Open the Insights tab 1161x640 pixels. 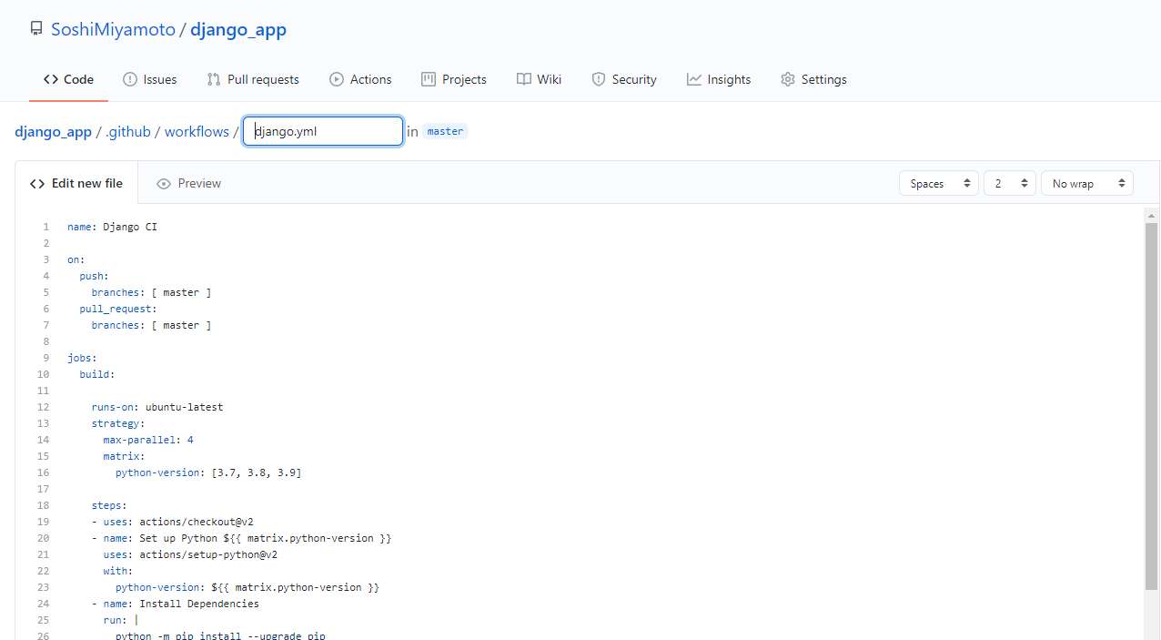(719, 79)
